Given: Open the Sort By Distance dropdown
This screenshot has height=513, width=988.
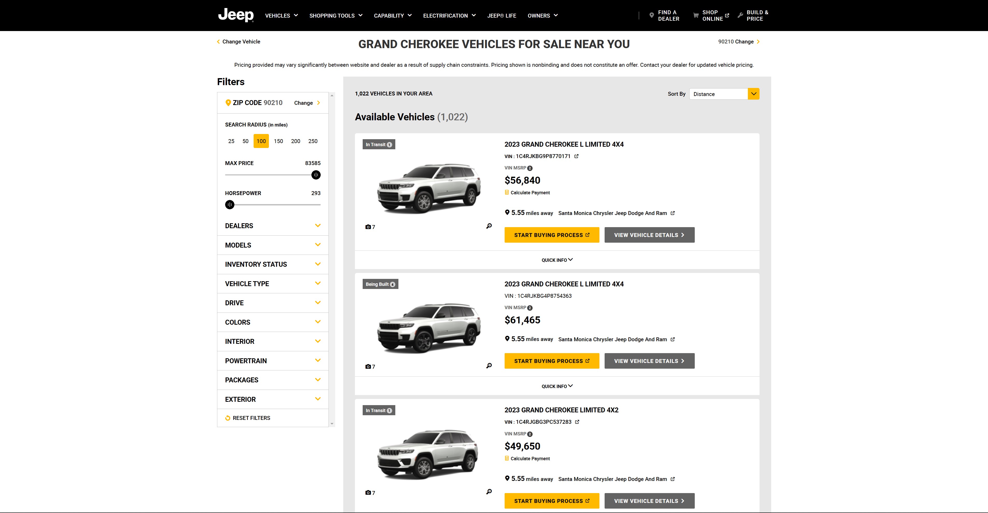Looking at the screenshot, I should (724, 94).
